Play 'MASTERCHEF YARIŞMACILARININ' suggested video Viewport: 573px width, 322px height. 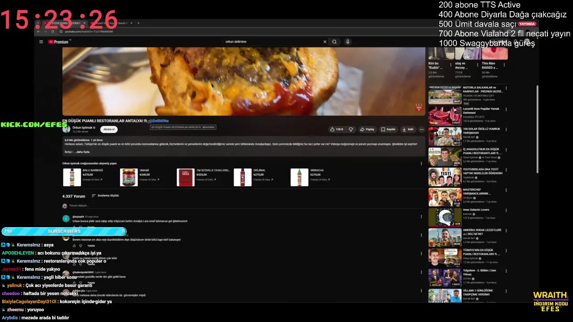coord(445,197)
